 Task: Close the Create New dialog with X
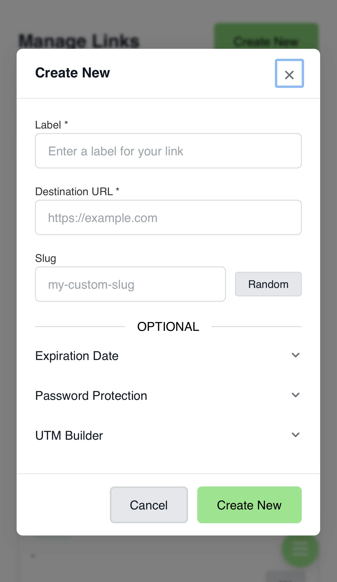[x=289, y=74]
